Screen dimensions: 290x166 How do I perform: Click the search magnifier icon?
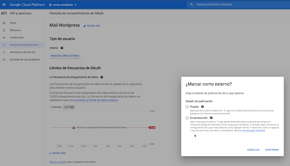pyautogui.click(x=192, y=4)
